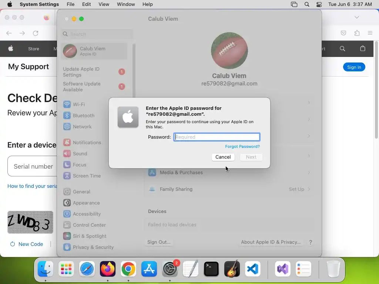
Task: Select the Appearance icon
Action: (x=67, y=203)
